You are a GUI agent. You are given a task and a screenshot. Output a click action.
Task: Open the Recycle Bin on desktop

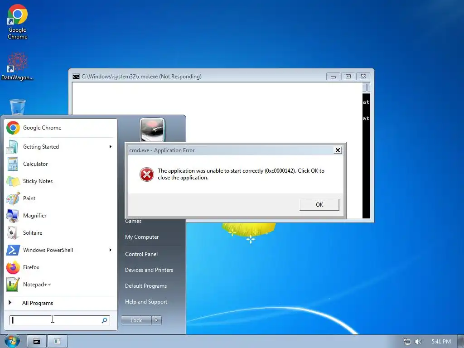point(18,107)
